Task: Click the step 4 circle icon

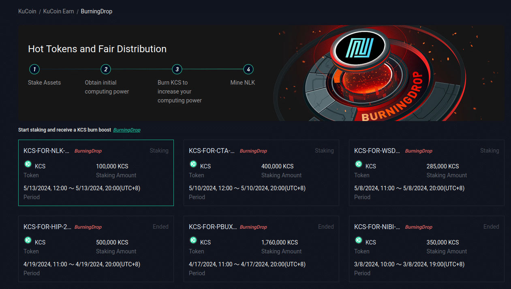Action: [x=248, y=69]
